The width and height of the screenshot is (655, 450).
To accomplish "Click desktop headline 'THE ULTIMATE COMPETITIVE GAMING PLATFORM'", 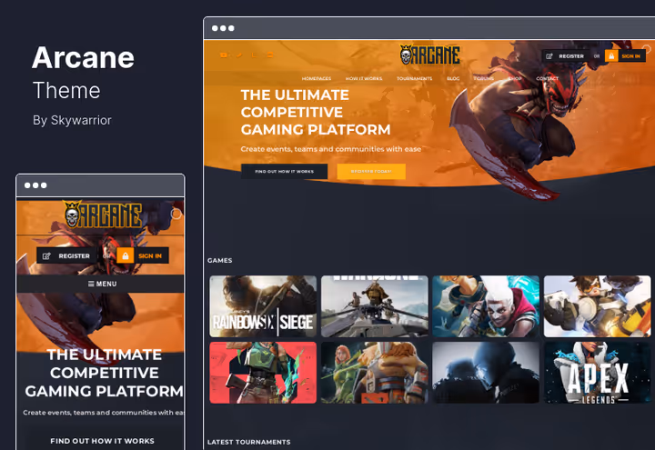I will [316, 113].
